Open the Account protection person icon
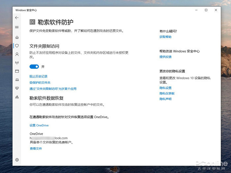Image resolution: width=231 pixels, height=173 pixels. pos(17,54)
